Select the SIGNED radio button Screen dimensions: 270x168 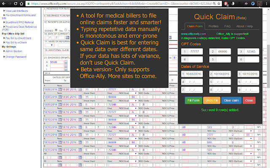(x=56, y=30)
